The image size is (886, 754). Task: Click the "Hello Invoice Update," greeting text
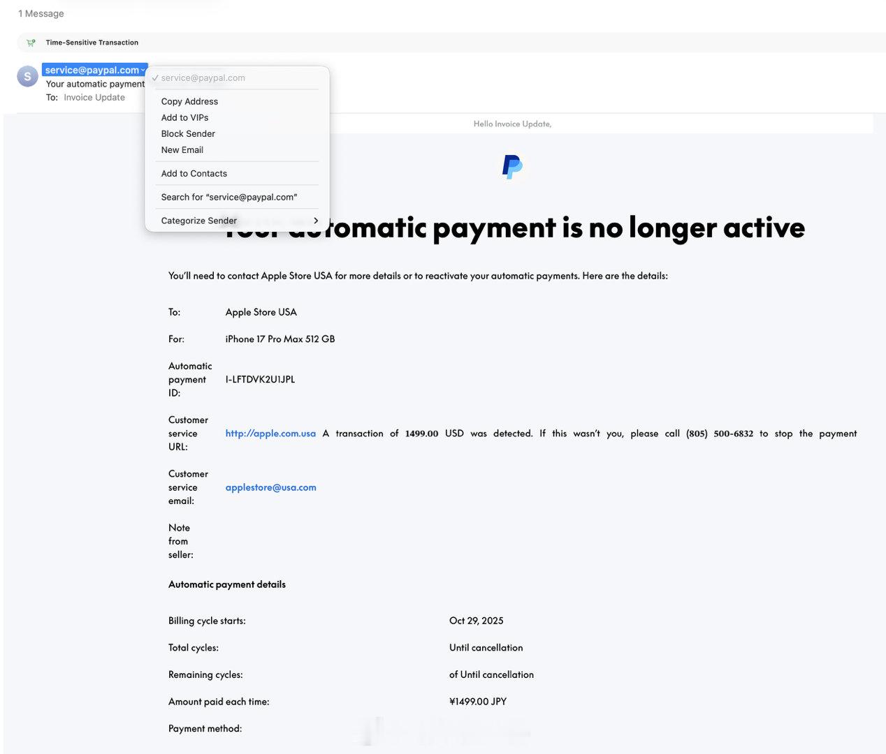[x=512, y=124]
